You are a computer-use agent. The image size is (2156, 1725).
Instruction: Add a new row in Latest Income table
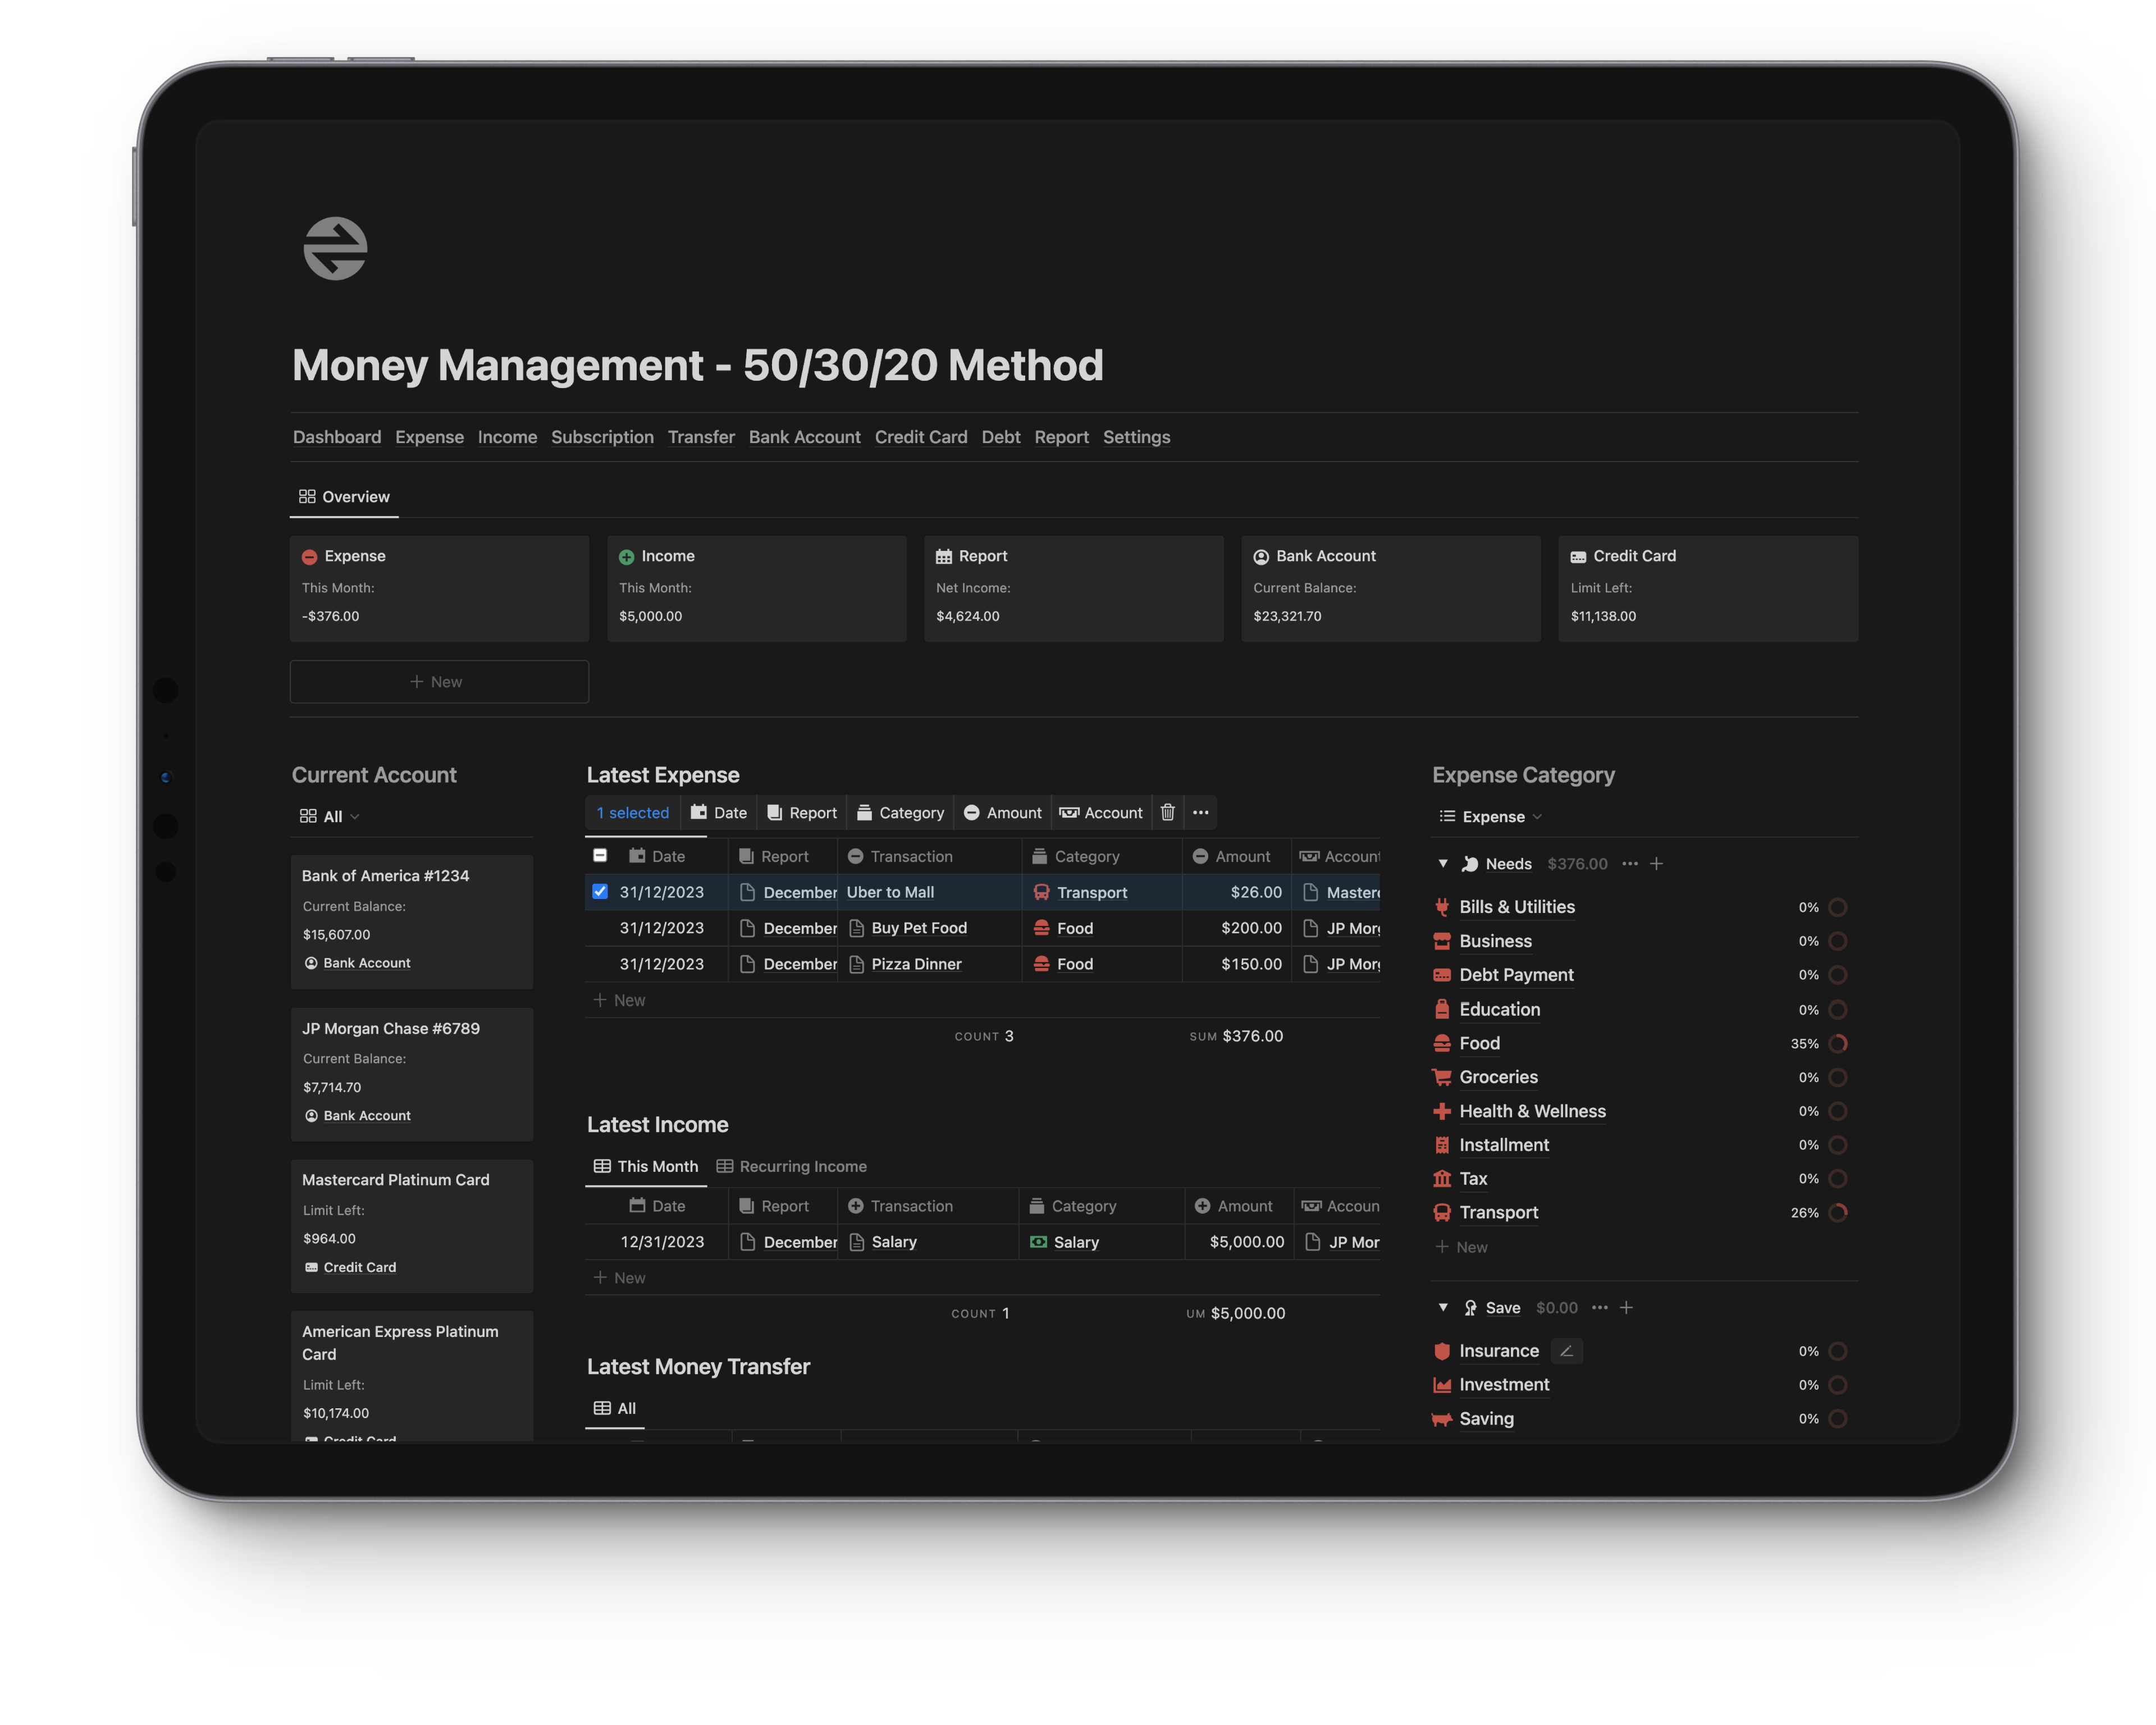tap(620, 1278)
